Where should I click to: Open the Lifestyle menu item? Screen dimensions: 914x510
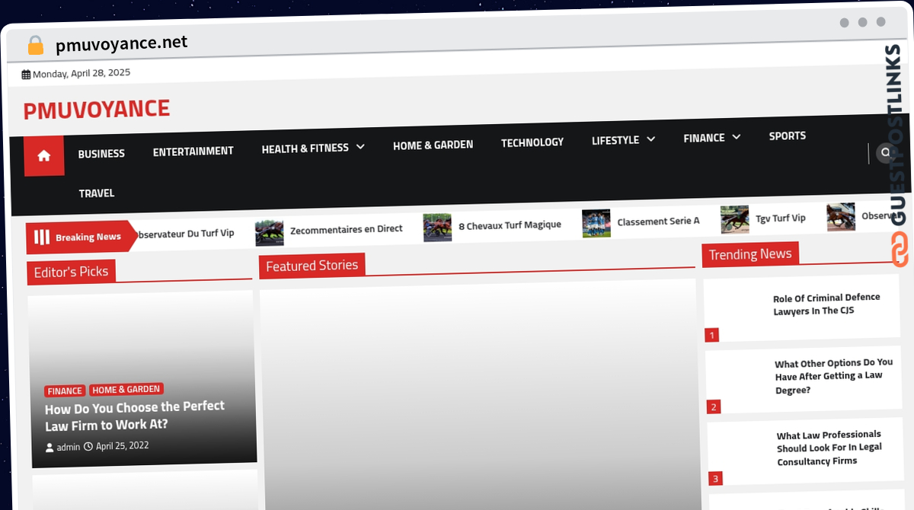[615, 140]
